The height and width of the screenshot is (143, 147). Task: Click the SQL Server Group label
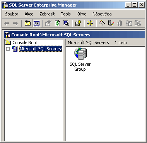[x=80, y=66]
